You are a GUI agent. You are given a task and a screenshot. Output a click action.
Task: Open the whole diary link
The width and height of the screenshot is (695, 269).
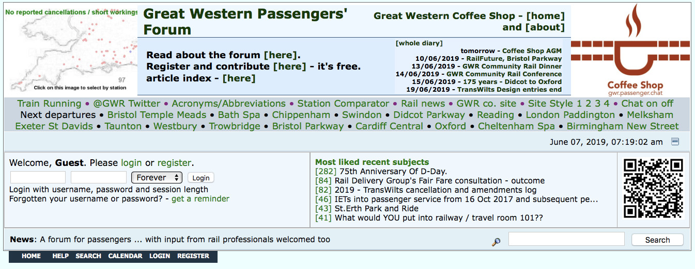[419, 43]
